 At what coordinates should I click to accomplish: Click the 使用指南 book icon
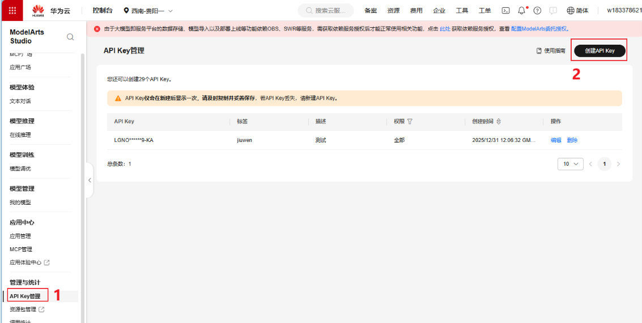(x=539, y=51)
